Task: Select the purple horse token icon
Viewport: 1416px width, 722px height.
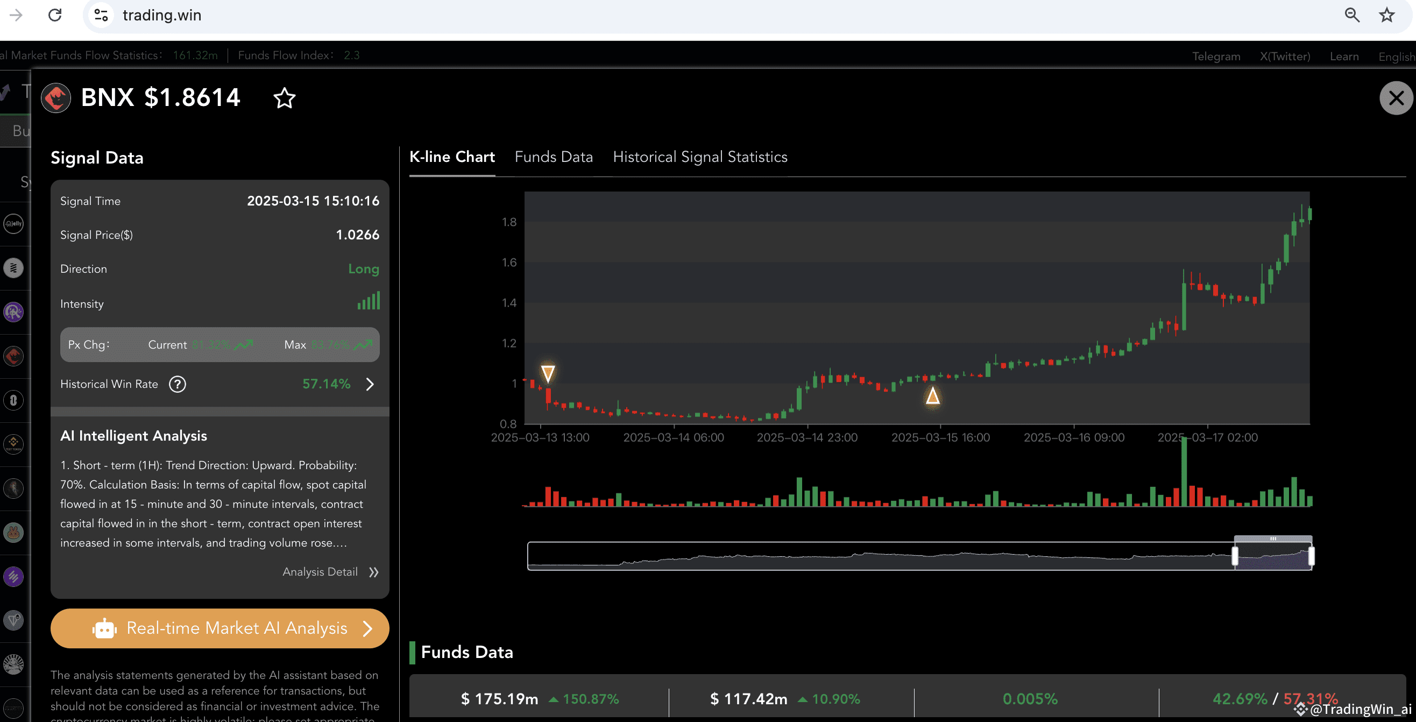Action: pyautogui.click(x=14, y=312)
